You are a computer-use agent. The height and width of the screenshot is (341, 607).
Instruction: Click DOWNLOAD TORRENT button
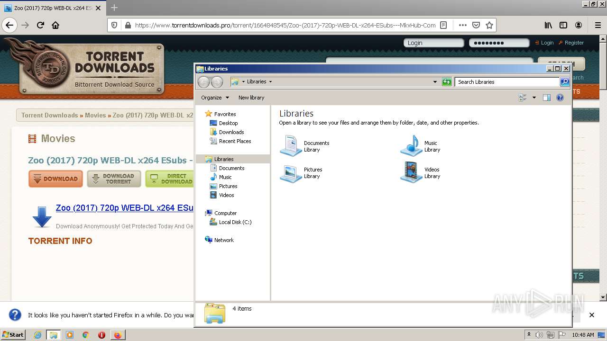click(114, 179)
